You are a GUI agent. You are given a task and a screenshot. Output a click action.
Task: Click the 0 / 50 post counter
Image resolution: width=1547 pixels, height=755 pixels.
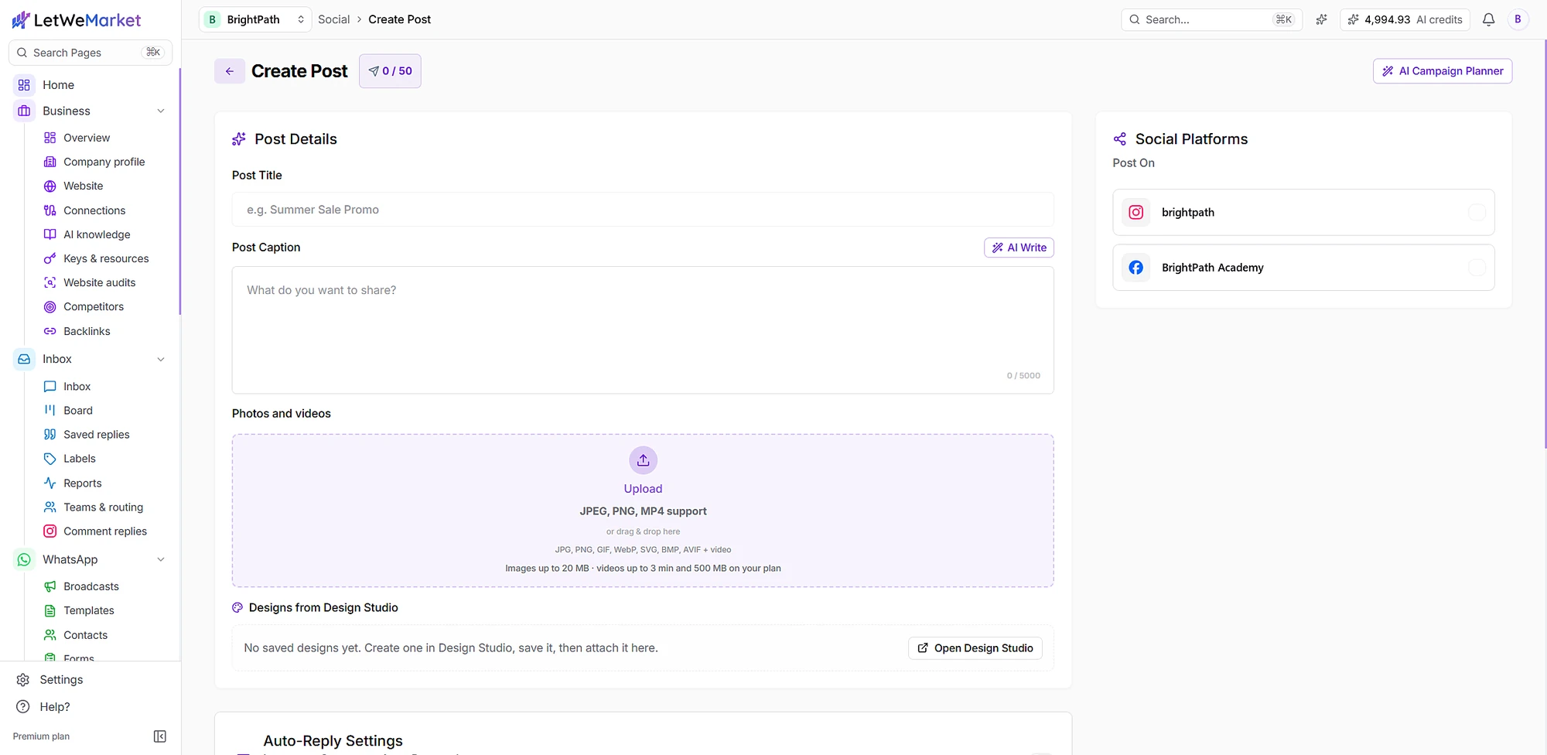390,71
